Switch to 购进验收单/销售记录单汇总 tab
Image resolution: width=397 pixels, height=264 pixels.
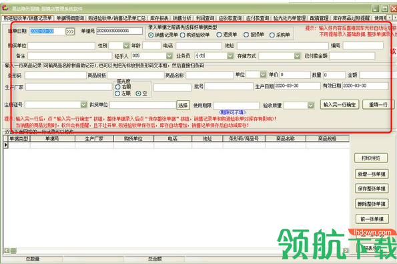pos(117,18)
